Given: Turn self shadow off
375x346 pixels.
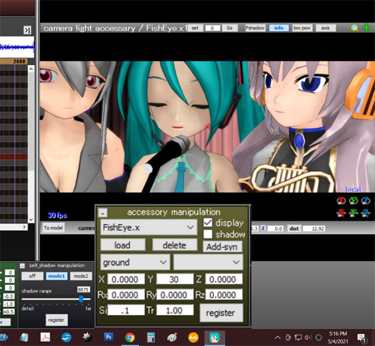Looking at the screenshot, I should click(33, 276).
